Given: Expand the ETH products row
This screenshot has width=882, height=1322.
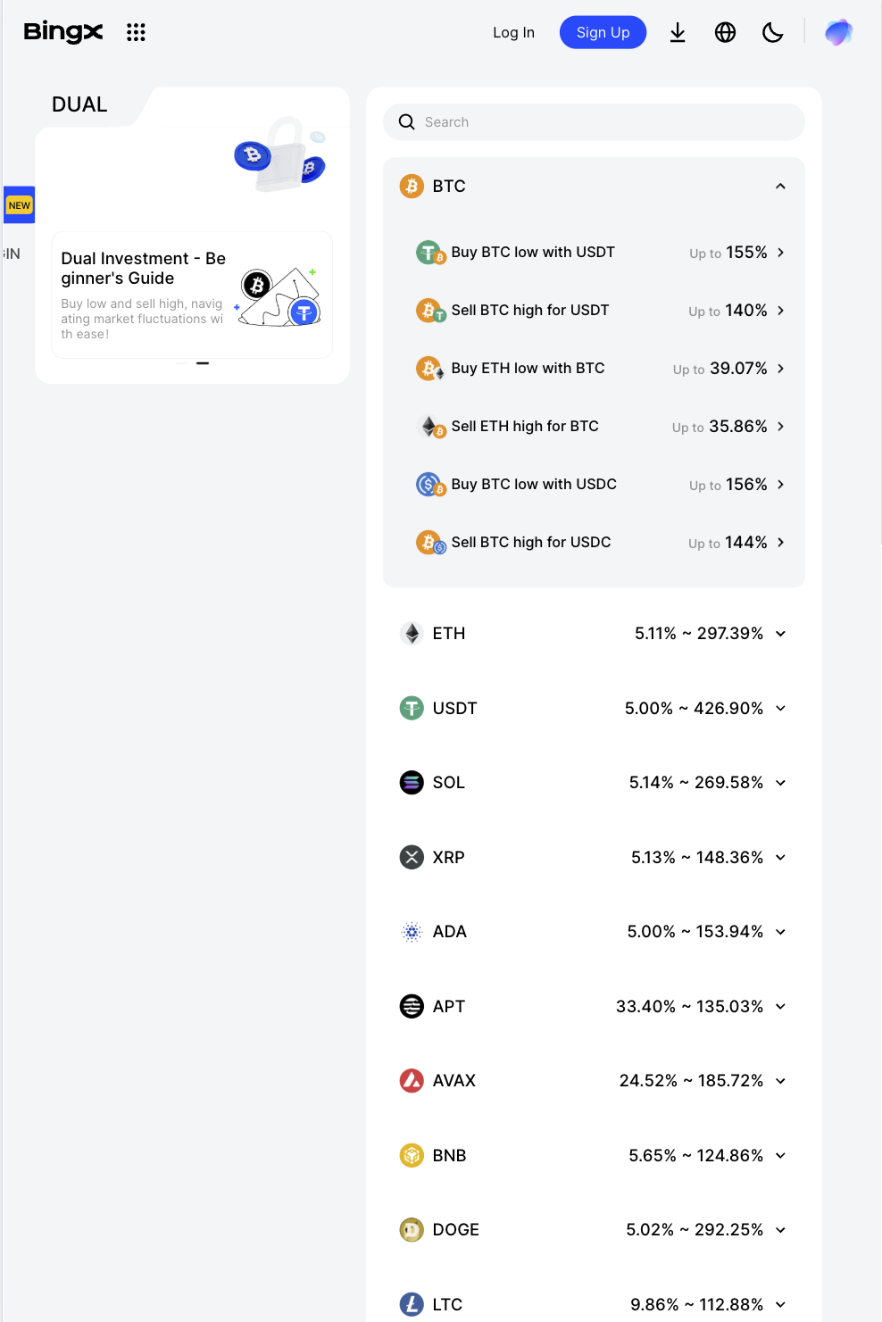Looking at the screenshot, I should click(x=779, y=633).
